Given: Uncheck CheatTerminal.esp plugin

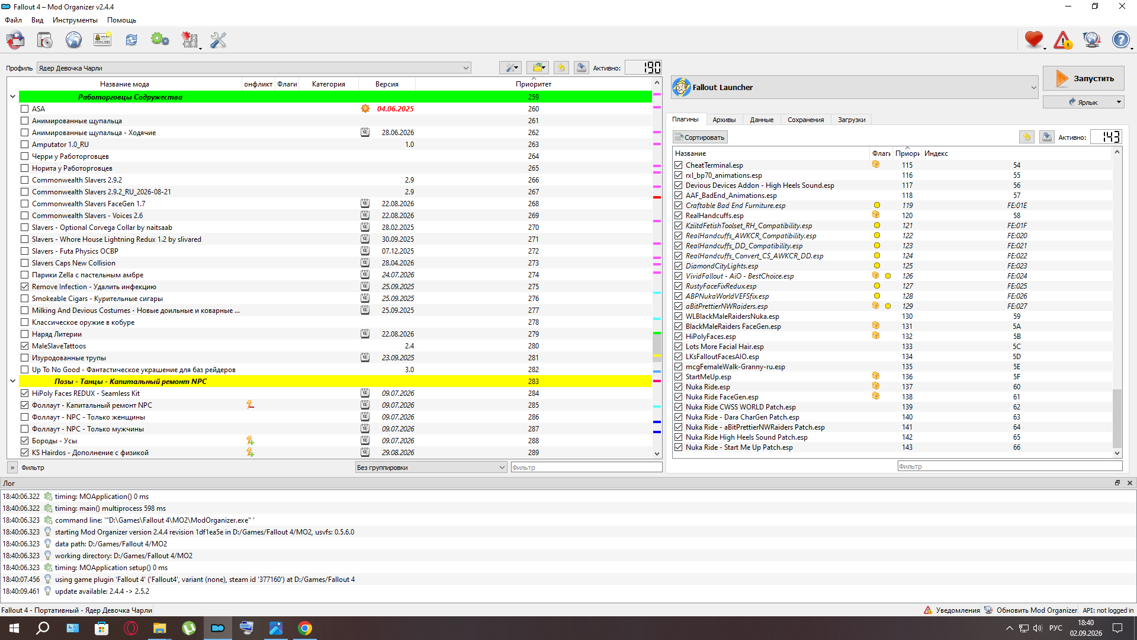Looking at the screenshot, I should [679, 165].
